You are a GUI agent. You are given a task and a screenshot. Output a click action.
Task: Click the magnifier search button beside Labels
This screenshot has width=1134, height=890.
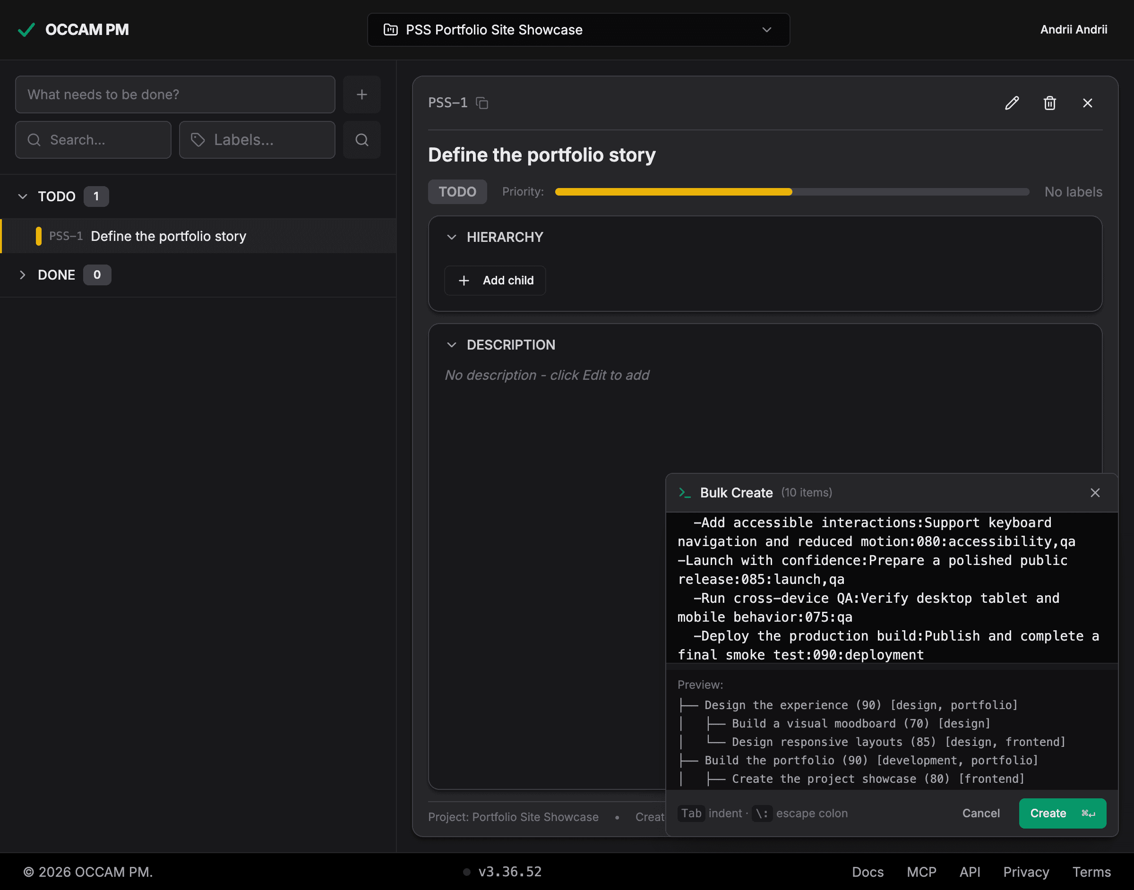(x=361, y=140)
